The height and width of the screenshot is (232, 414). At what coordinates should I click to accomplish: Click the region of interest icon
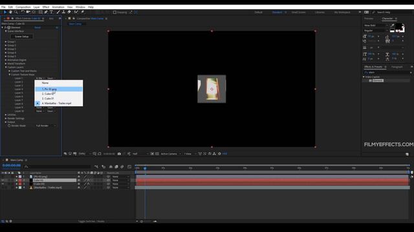pos(152,153)
